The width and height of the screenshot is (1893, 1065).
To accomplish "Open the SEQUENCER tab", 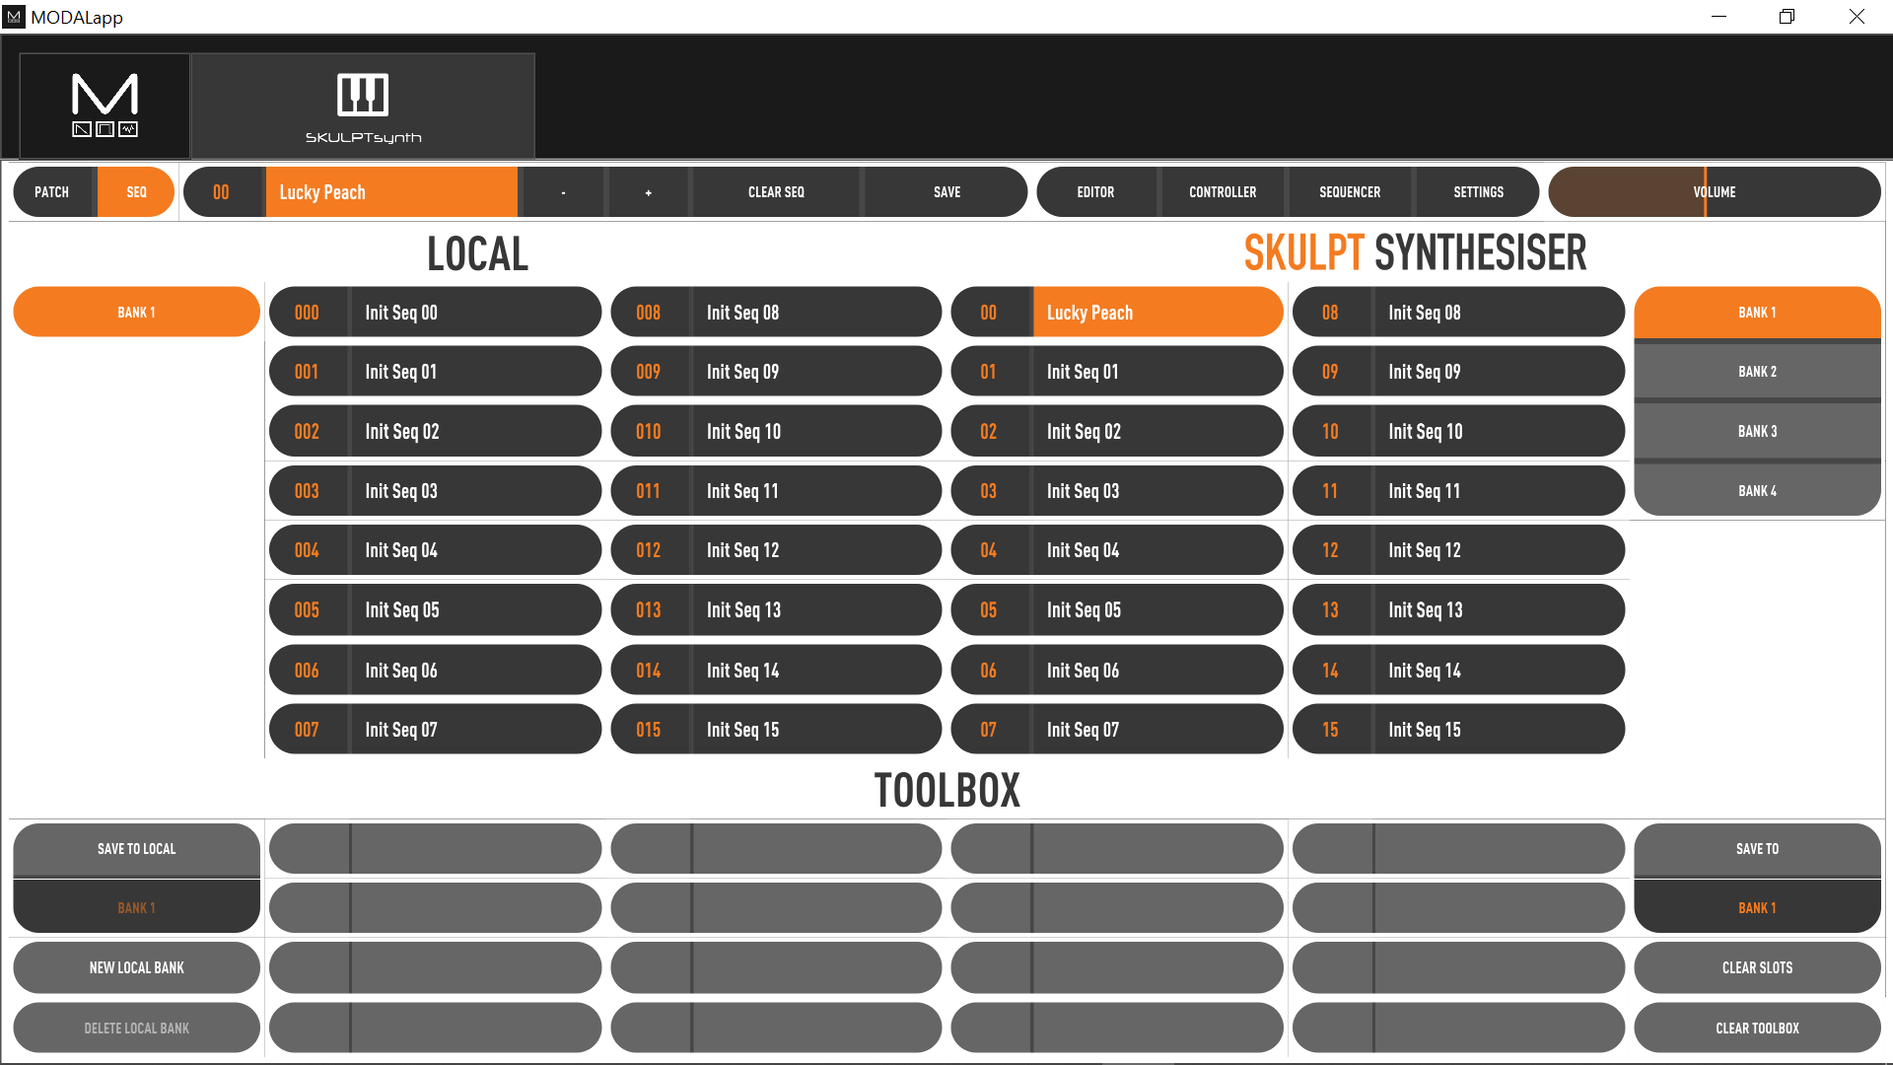I will (1350, 192).
